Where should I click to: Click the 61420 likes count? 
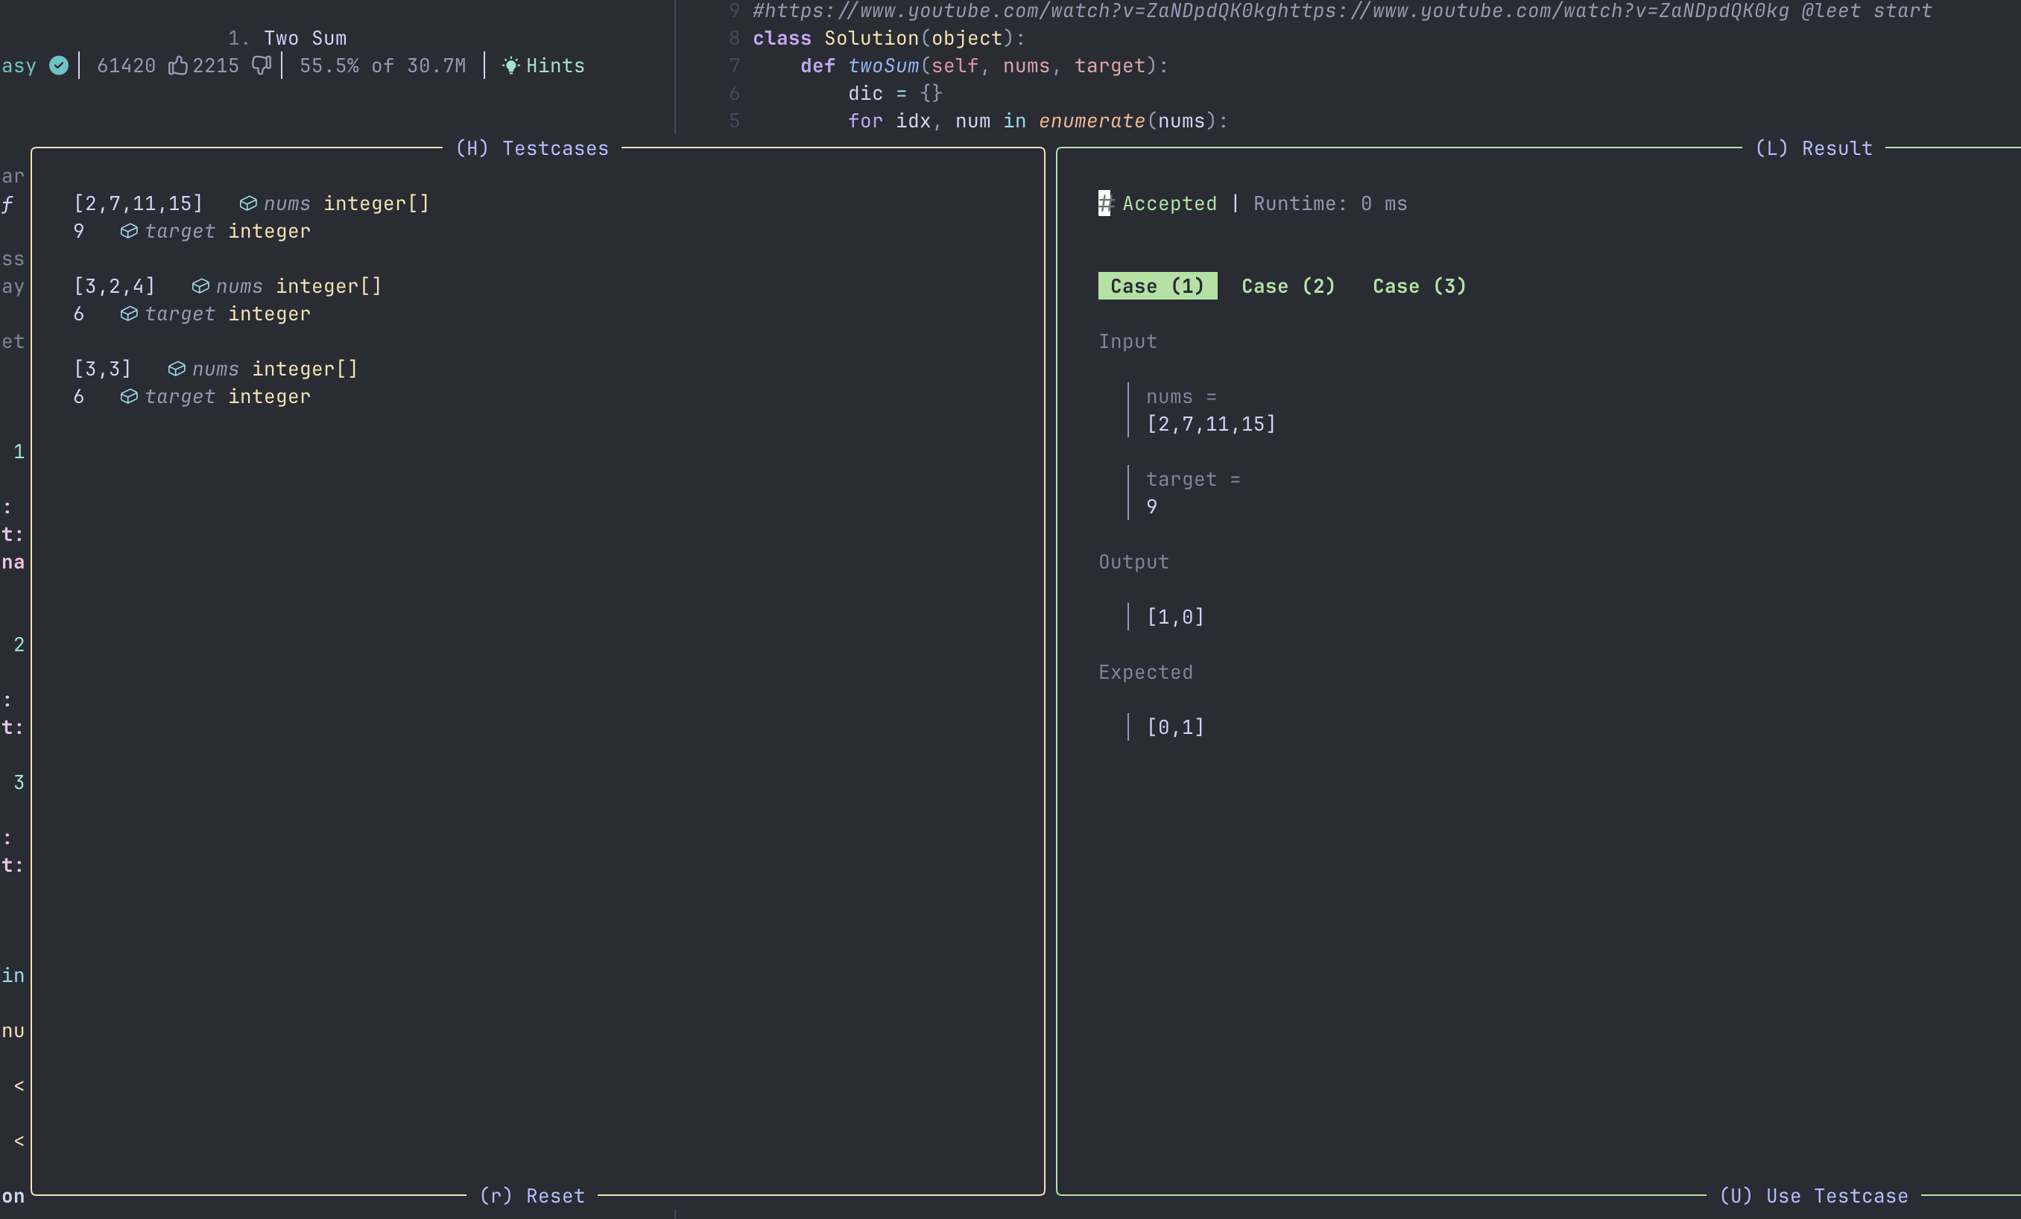click(127, 66)
